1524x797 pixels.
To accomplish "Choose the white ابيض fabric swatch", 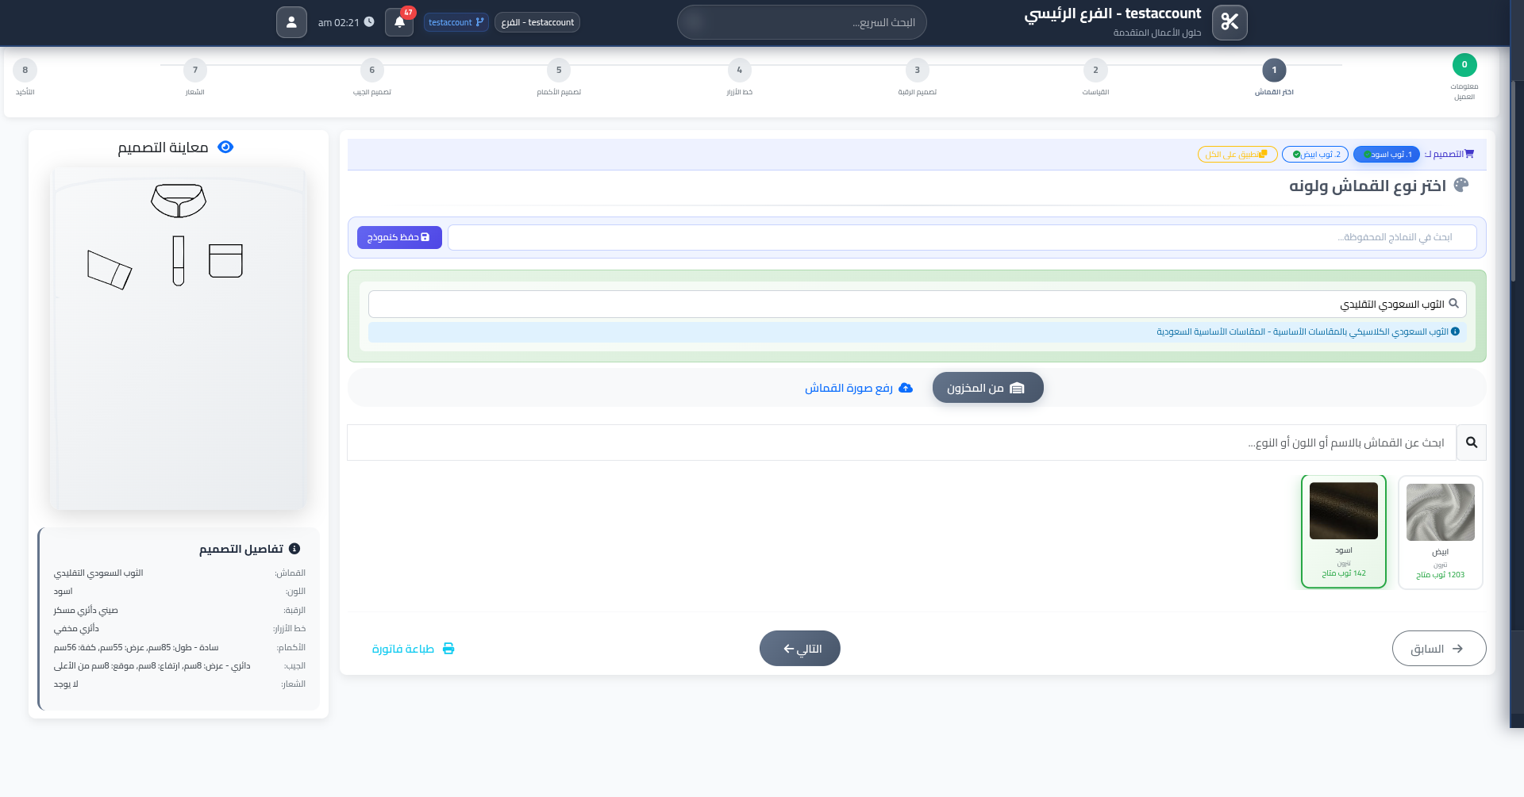I will pos(1440,531).
